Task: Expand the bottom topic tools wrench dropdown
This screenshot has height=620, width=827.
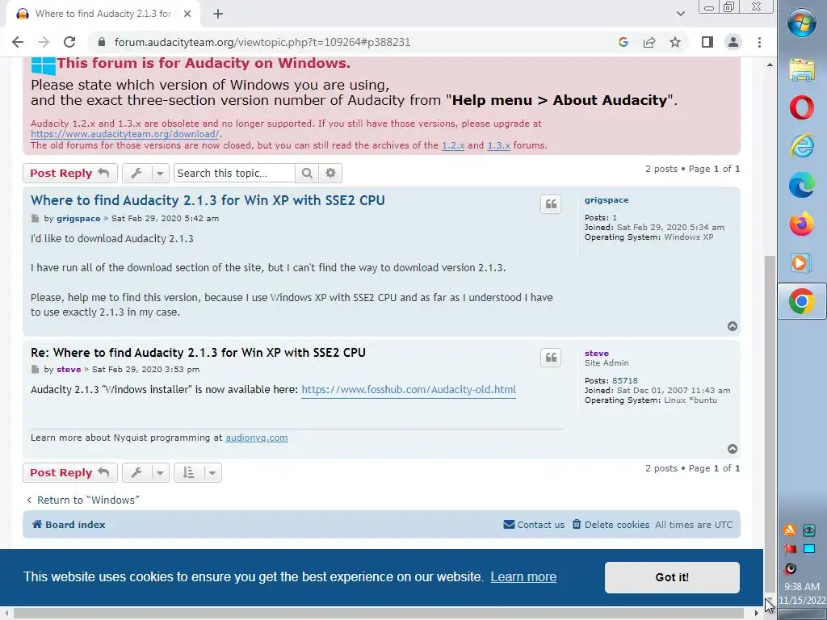Action: 145,472
